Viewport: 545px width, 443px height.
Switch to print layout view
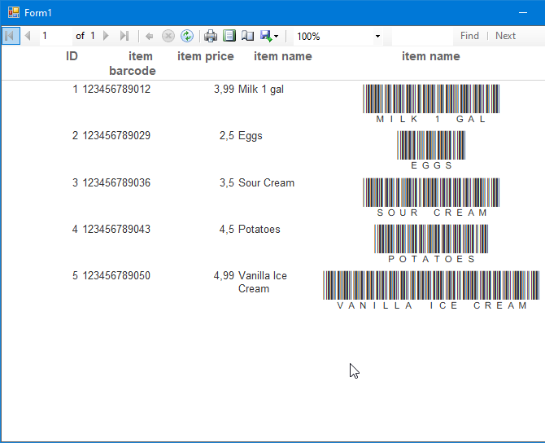coord(229,36)
